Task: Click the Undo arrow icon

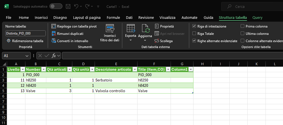Action: click(76, 6)
